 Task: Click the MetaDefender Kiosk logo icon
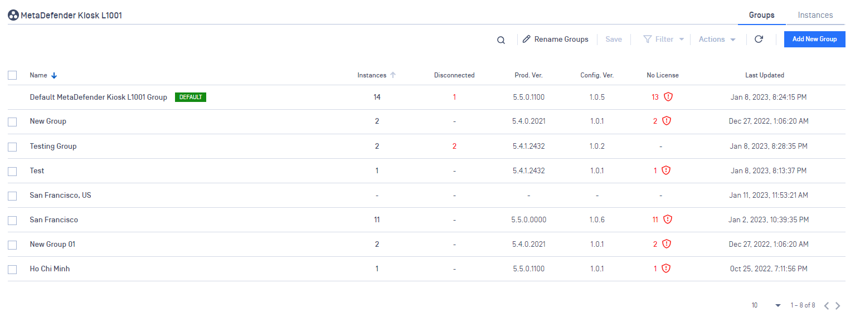click(x=13, y=16)
